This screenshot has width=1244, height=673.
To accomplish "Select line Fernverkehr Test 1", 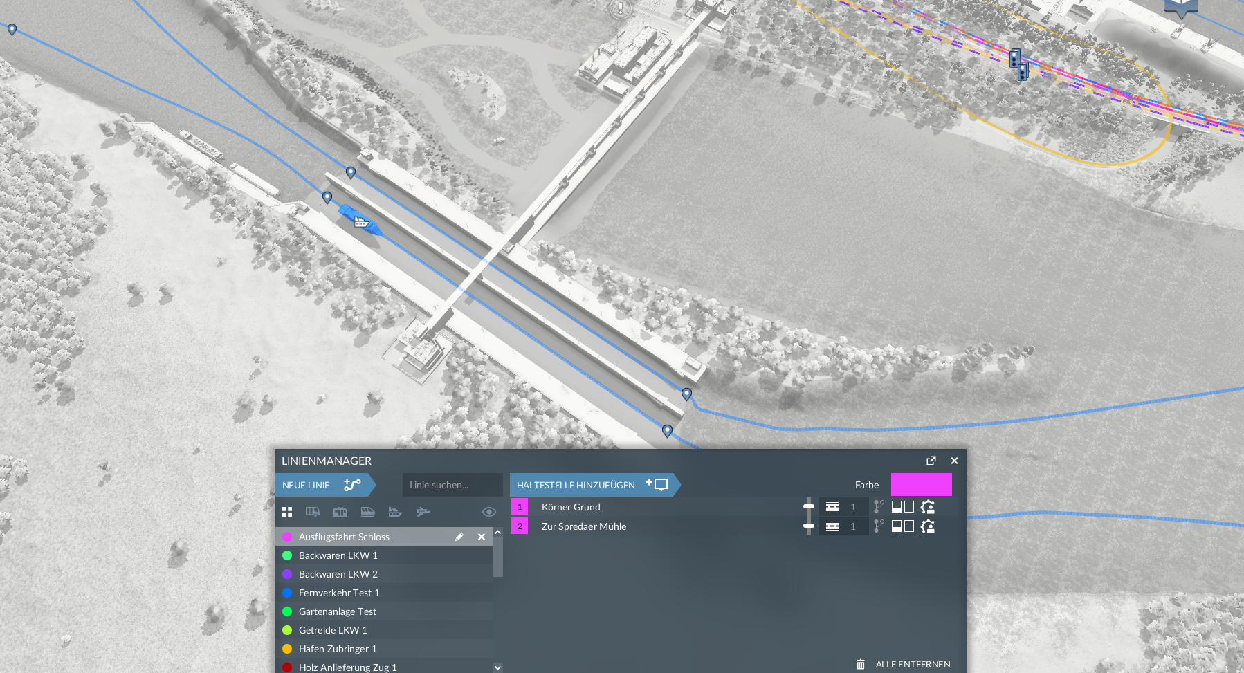I will (384, 593).
